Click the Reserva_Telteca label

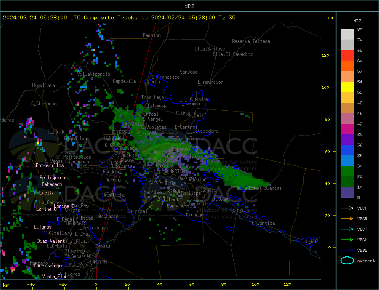point(251,41)
